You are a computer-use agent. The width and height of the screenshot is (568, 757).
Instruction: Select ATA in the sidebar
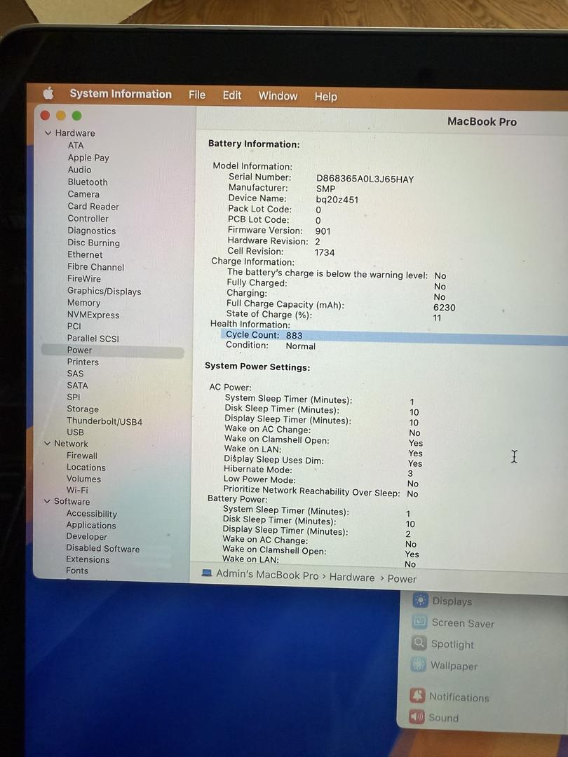point(76,145)
